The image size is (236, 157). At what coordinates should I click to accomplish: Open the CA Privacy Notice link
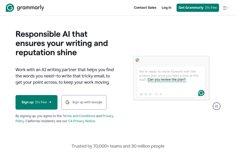[81, 121]
